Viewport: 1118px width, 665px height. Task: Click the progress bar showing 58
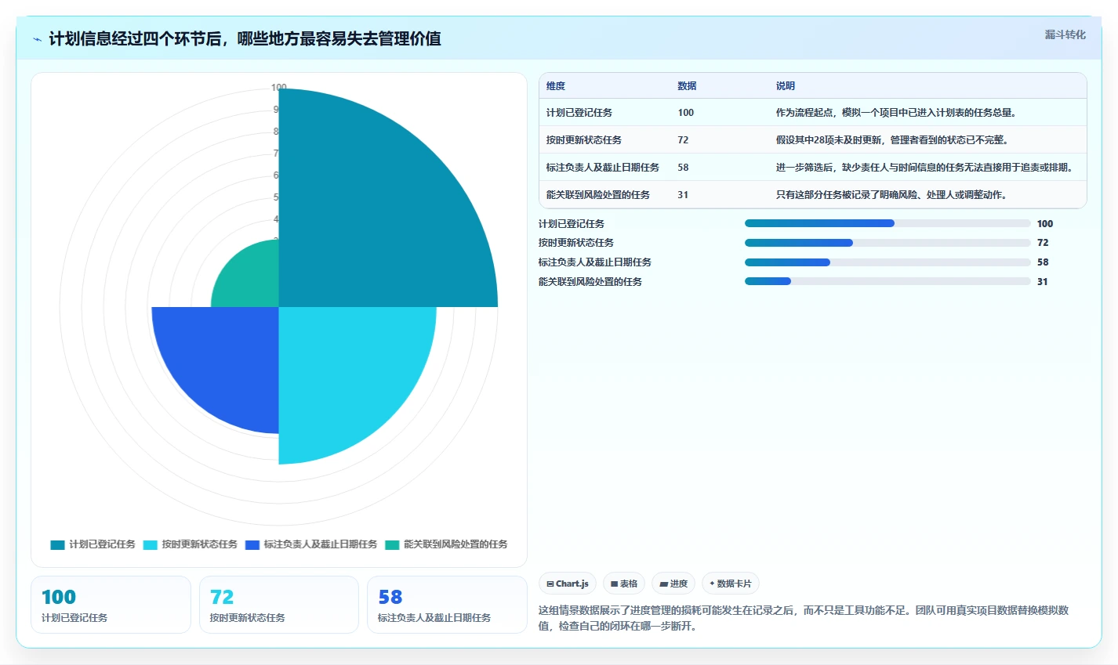click(x=888, y=262)
